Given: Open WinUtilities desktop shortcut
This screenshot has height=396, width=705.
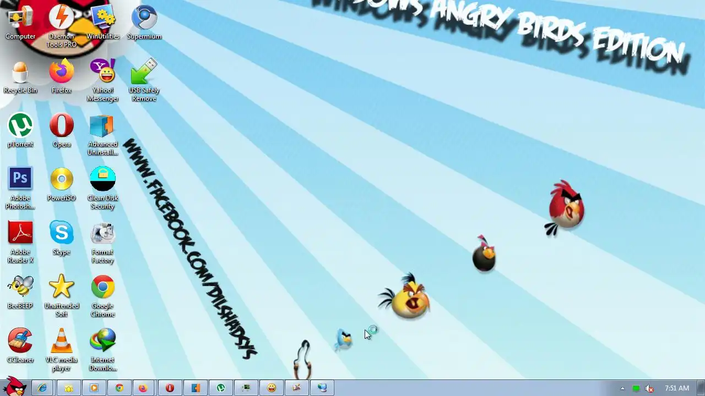Looking at the screenshot, I should pyautogui.click(x=102, y=23).
